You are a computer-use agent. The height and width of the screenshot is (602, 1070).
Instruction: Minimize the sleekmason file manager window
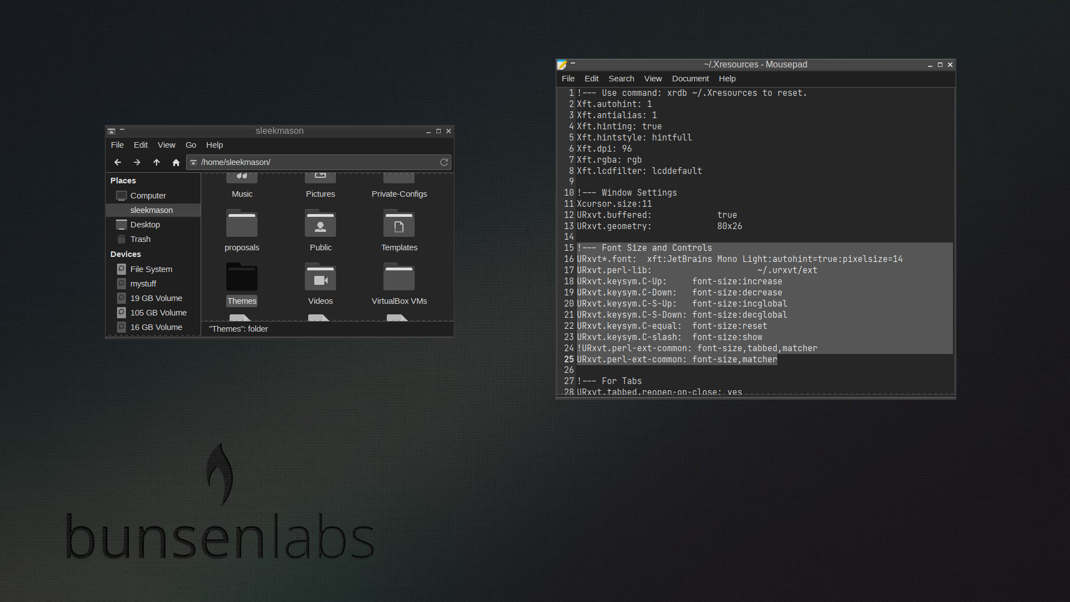point(429,132)
